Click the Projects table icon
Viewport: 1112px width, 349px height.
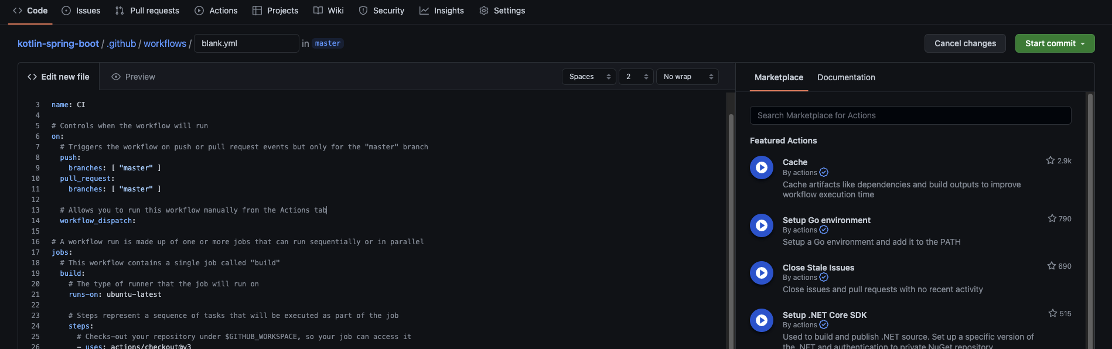pyautogui.click(x=257, y=11)
